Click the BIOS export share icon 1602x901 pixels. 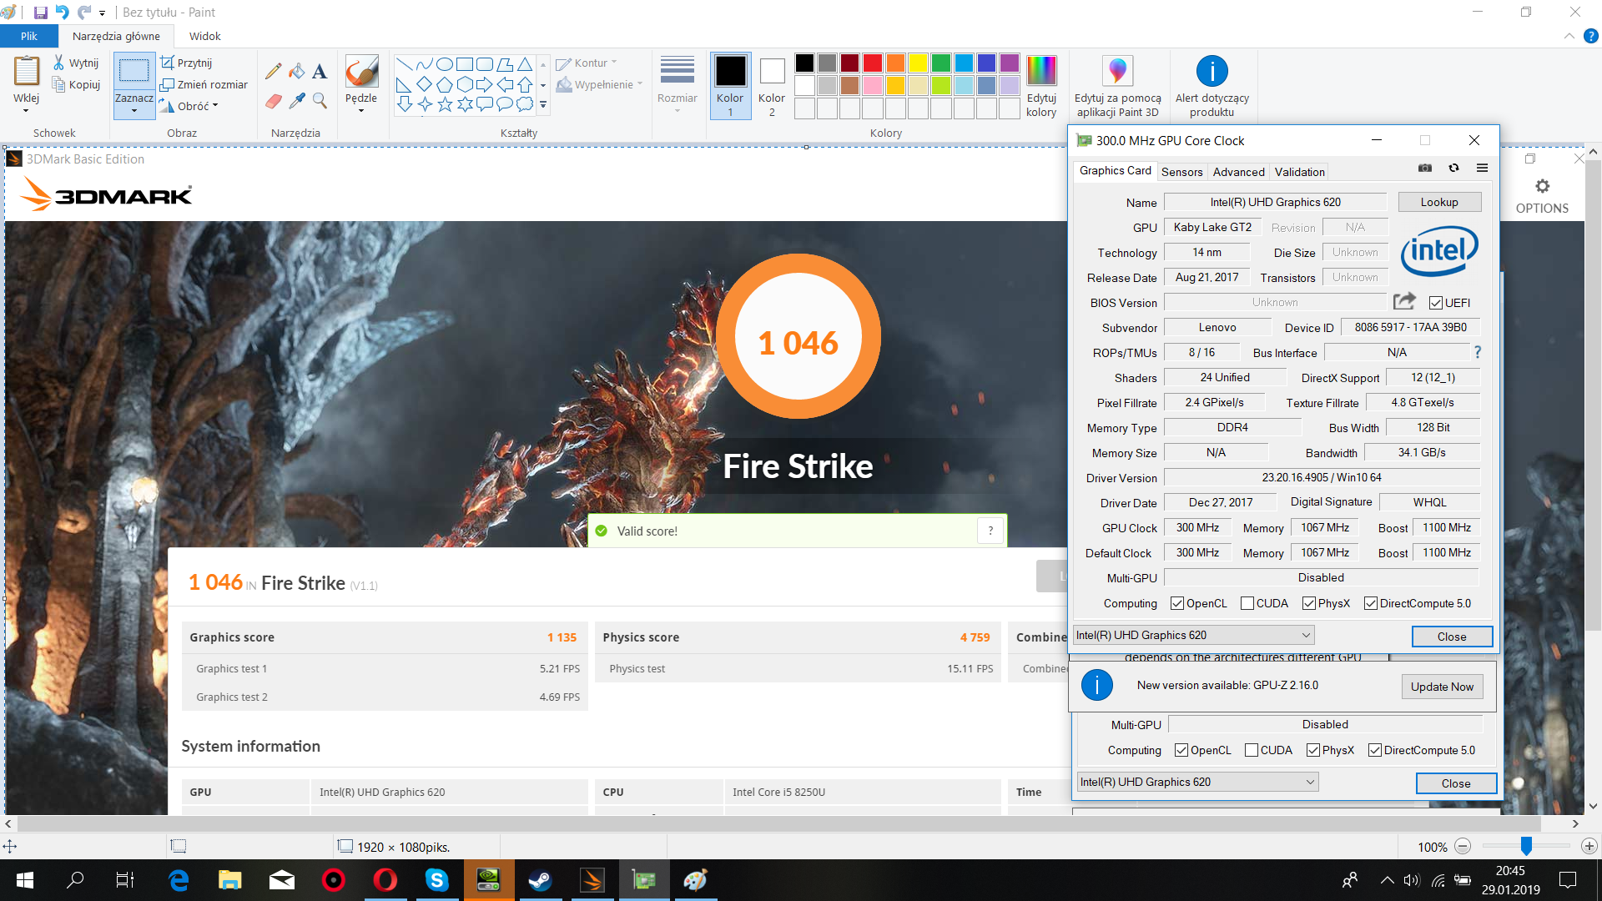(1404, 301)
